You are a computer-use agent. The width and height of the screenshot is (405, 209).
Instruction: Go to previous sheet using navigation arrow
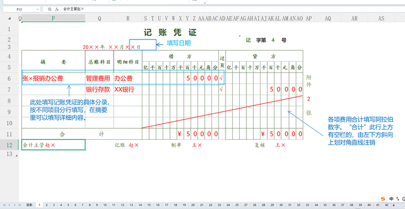click(x=10, y=205)
